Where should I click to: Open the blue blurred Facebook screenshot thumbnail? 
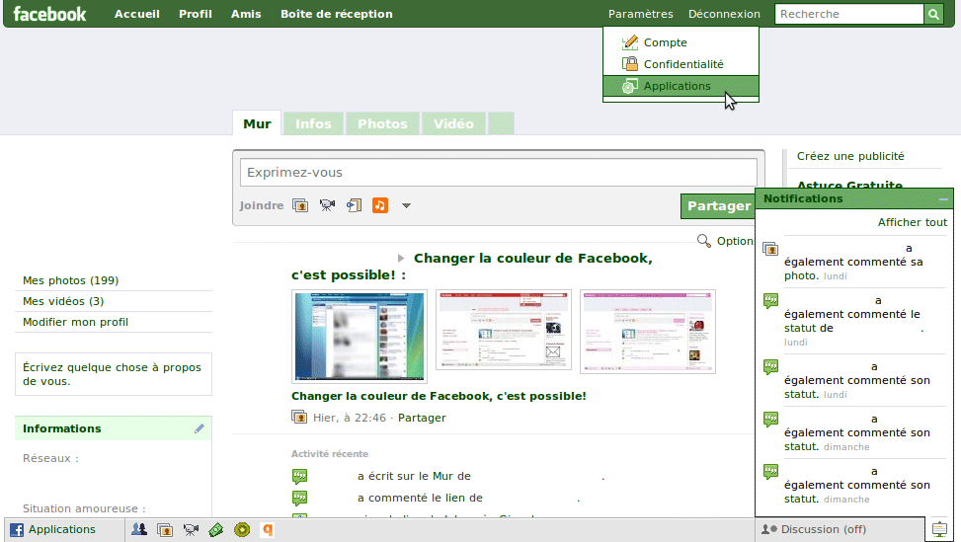point(360,337)
